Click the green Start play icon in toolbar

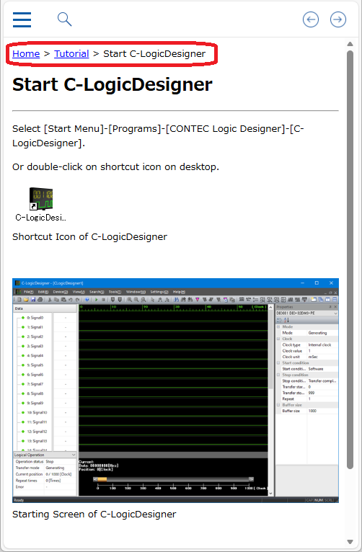(x=97, y=300)
